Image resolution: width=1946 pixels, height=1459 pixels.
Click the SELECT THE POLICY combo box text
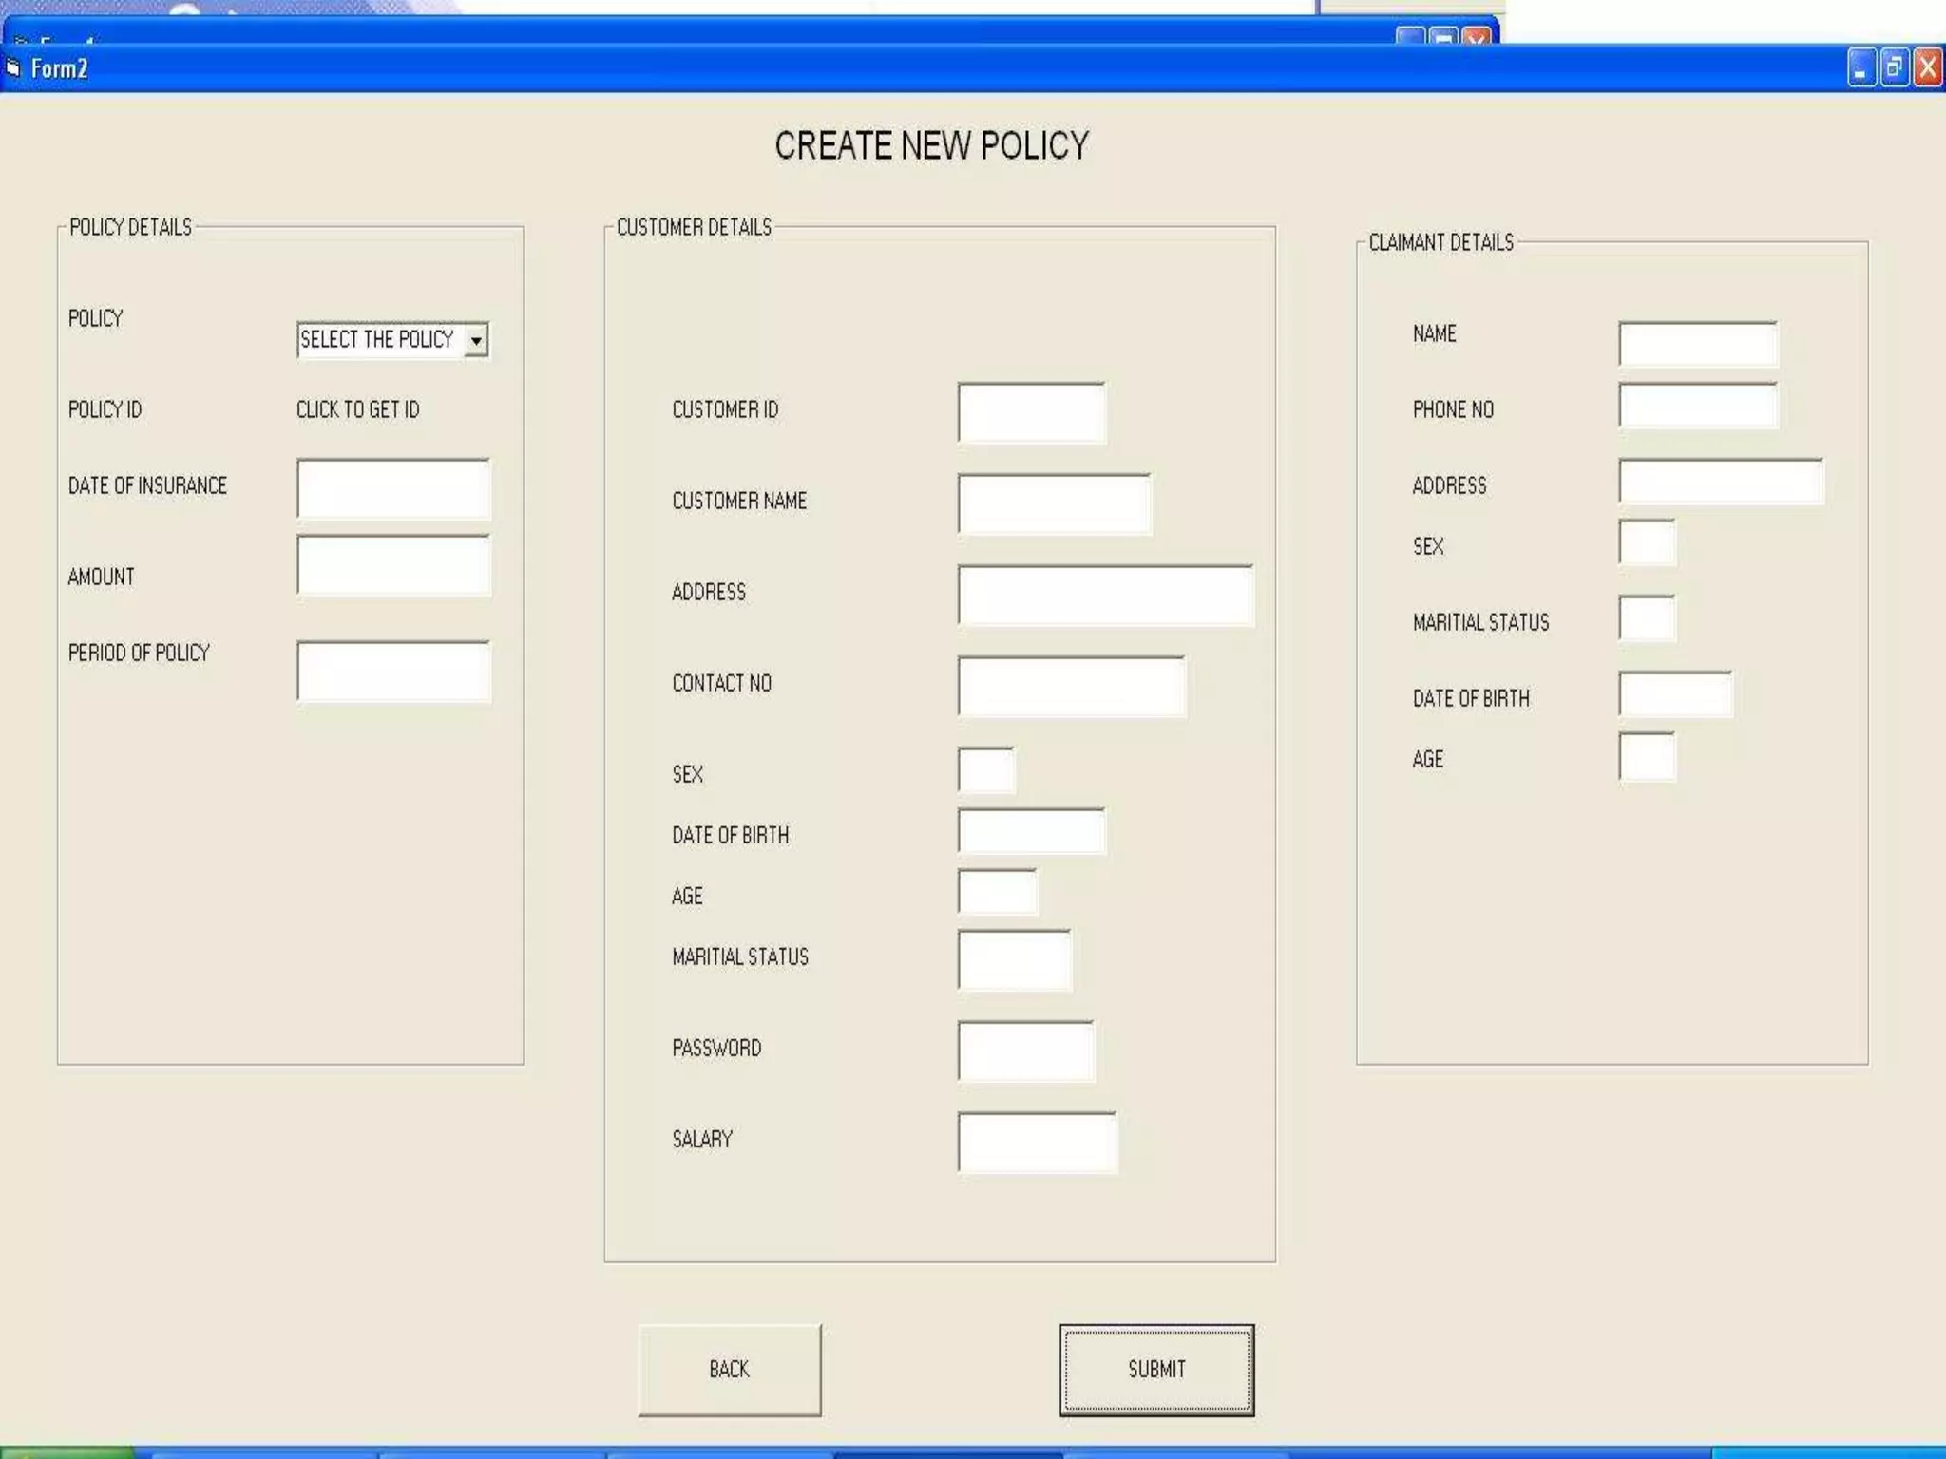pos(378,340)
